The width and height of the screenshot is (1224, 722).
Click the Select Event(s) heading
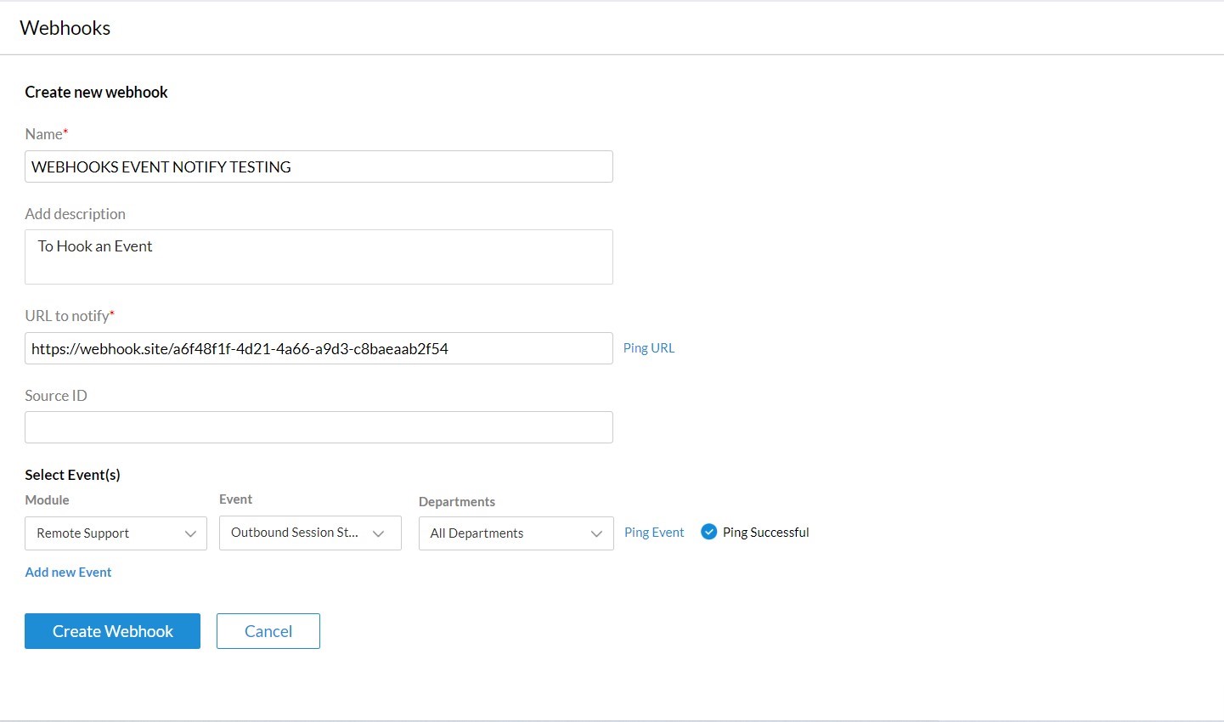[x=72, y=475]
